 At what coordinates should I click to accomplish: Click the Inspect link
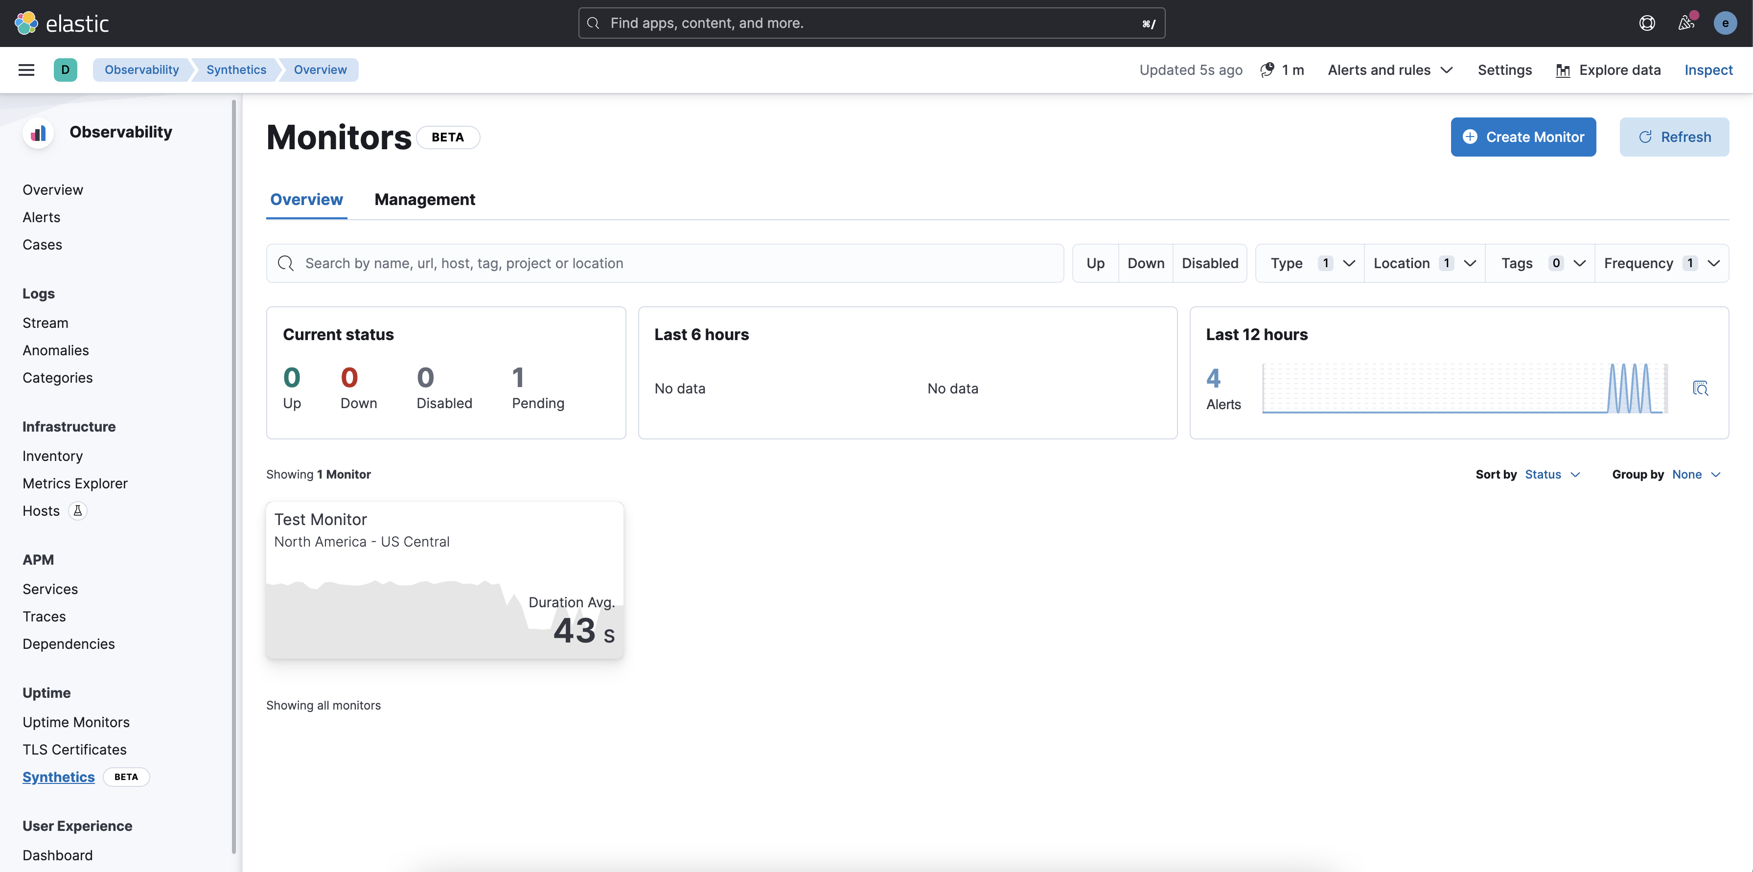click(1708, 70)
